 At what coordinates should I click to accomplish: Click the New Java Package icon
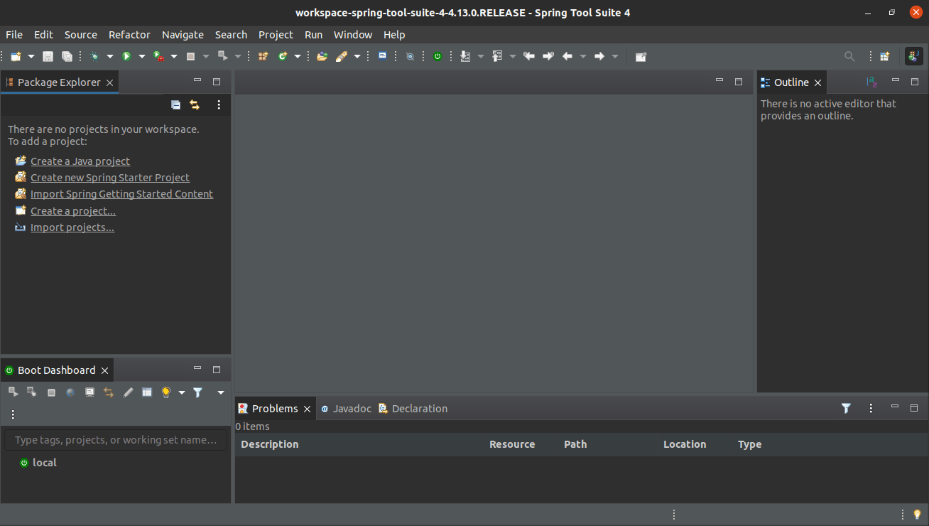(264, 56)
